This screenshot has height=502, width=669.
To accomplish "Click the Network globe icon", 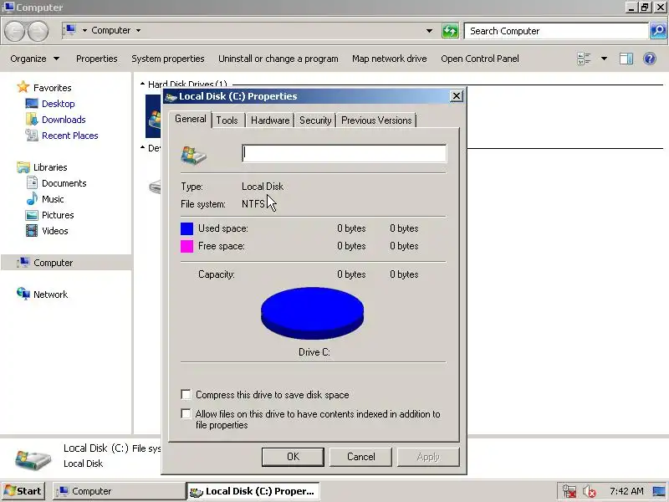I will point(23,294).
